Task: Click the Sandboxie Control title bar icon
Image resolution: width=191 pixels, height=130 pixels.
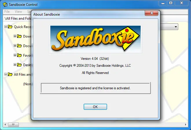Action: tap(5, 5)
